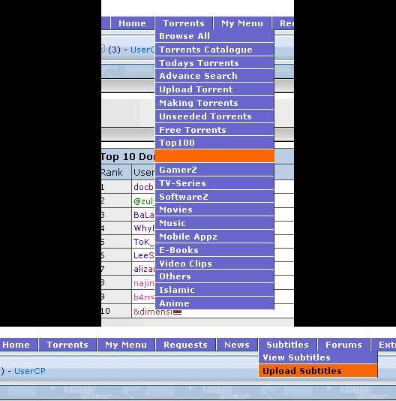Go to Requests tab in lower navbar
Viewport: 396px width, 401px height.
[x=185, y=345]
